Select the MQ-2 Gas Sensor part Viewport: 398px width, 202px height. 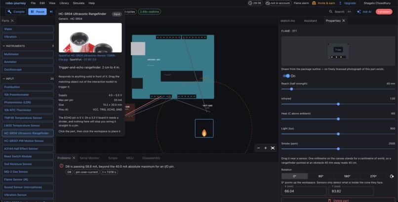click(x=28, y=172)
